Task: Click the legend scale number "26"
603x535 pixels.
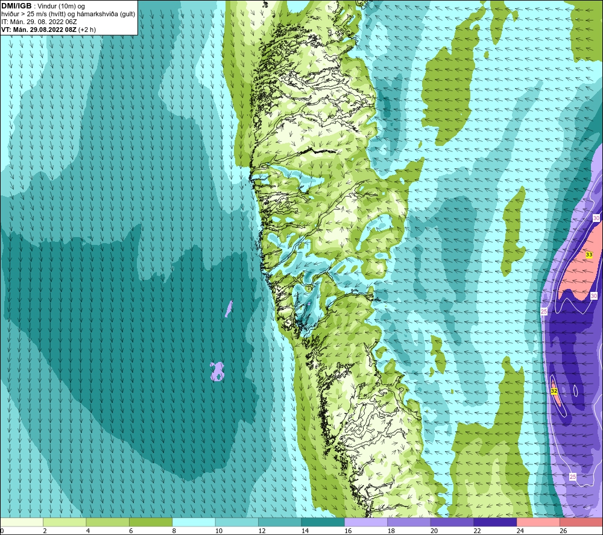Action: coord(563,531)
